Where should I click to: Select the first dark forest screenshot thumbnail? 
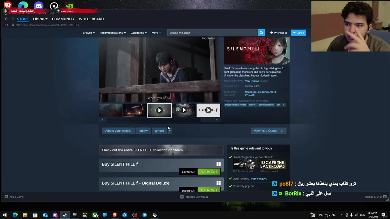110,110
